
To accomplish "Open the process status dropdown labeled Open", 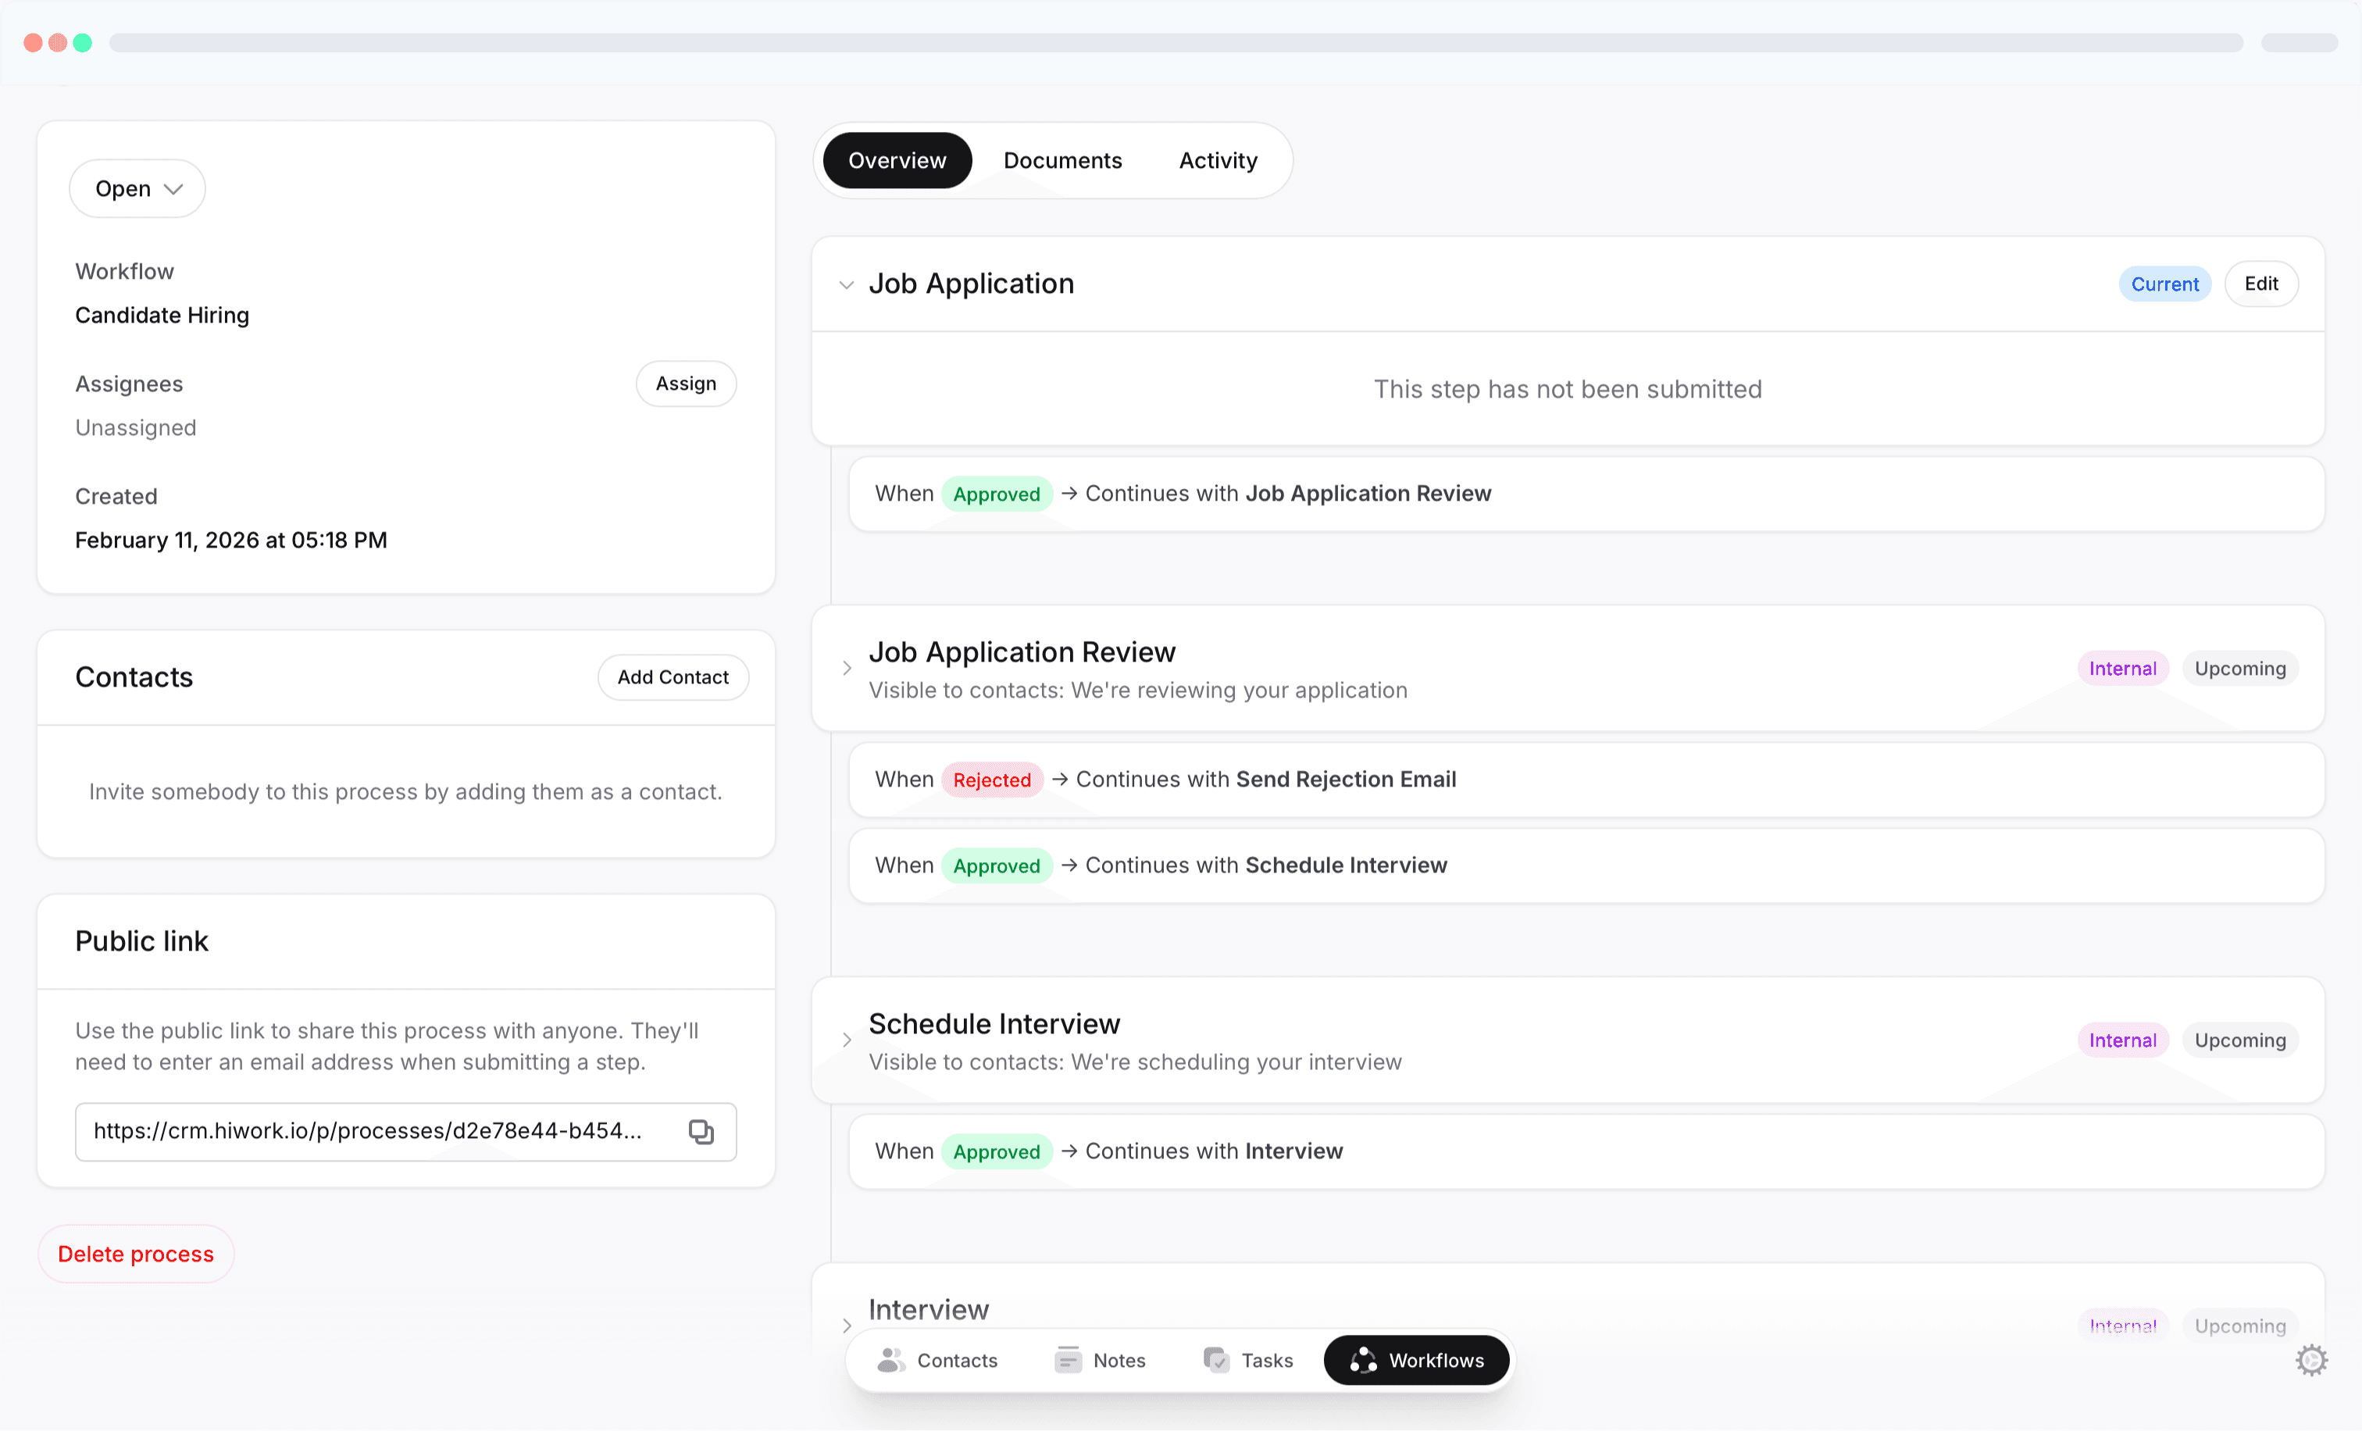I will point(136,188).
